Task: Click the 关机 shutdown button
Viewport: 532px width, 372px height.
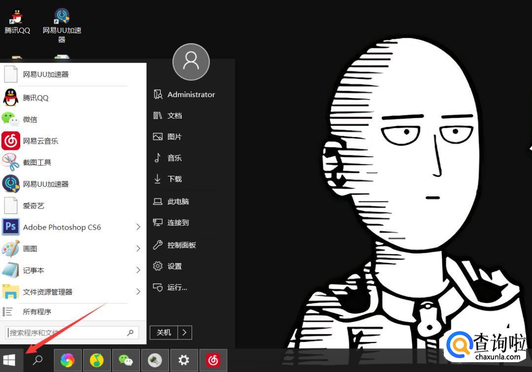Action: pyautogui.click(x=164, y=333)
